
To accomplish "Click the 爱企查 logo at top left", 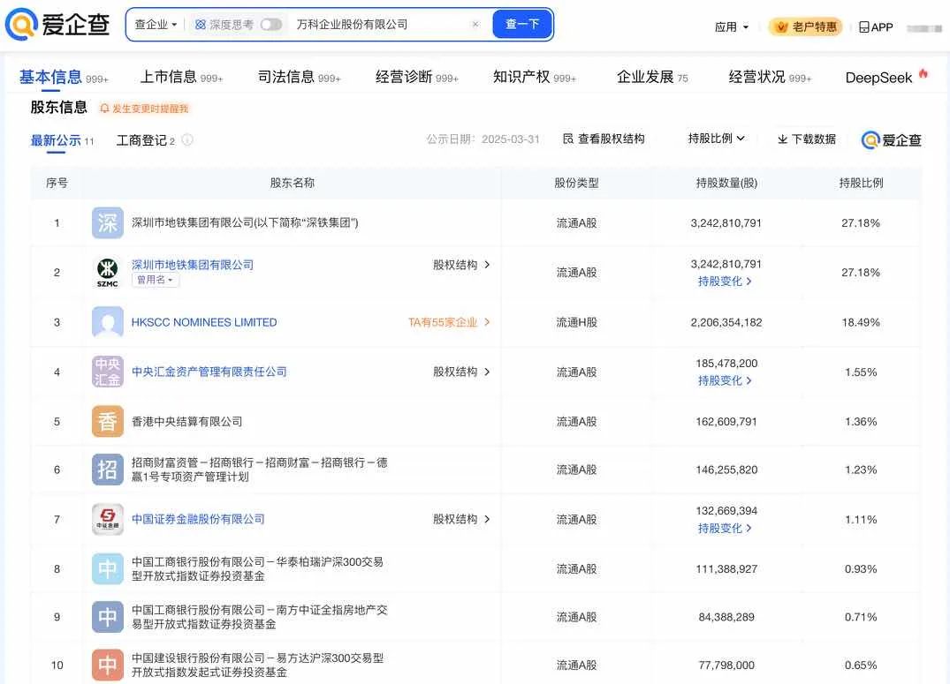I will [57, 24].
